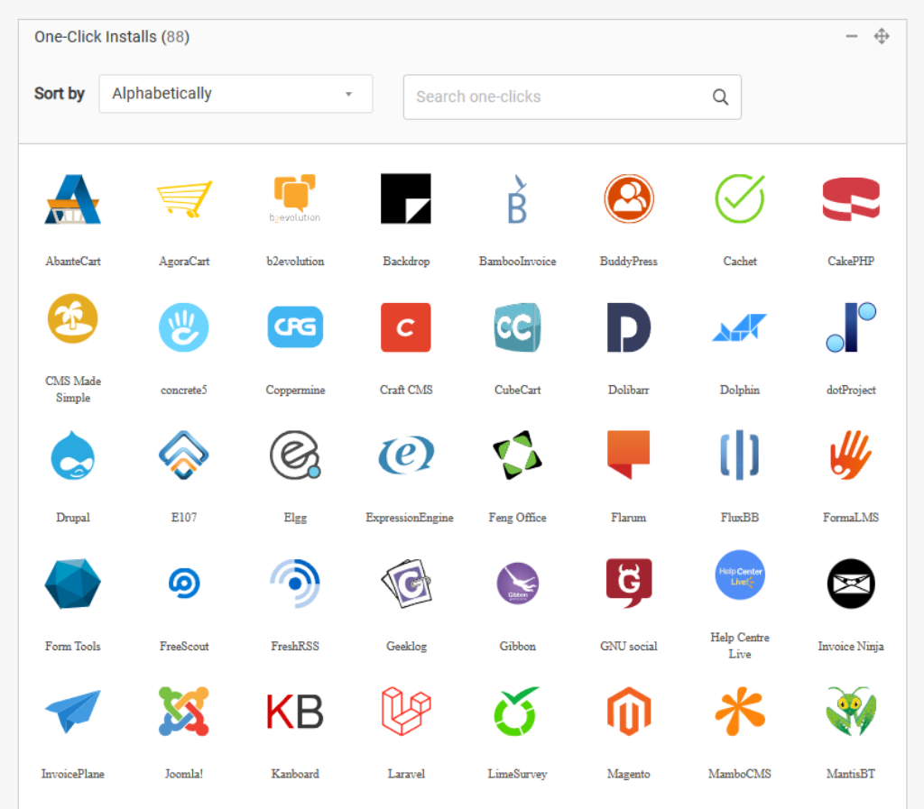
Task: Click the Joomla! text label
Action: (184, 774)
